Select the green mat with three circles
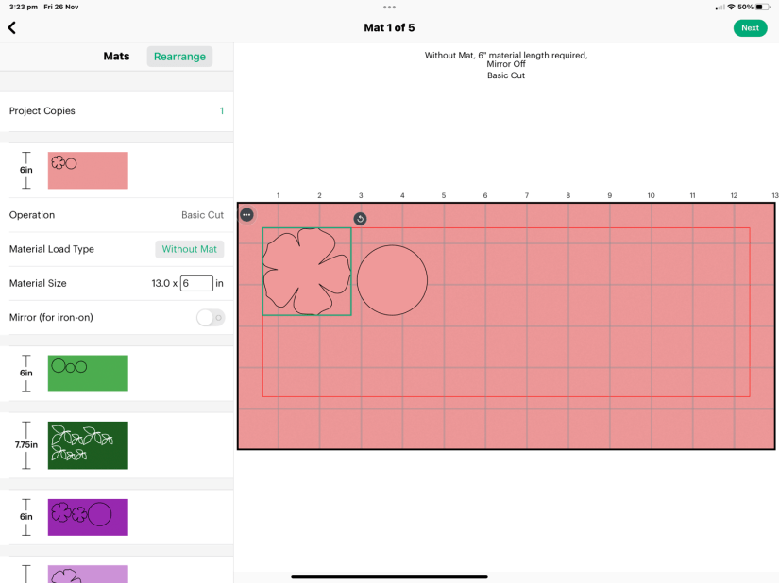Viewport: 779px width, 583px height. 88,374
